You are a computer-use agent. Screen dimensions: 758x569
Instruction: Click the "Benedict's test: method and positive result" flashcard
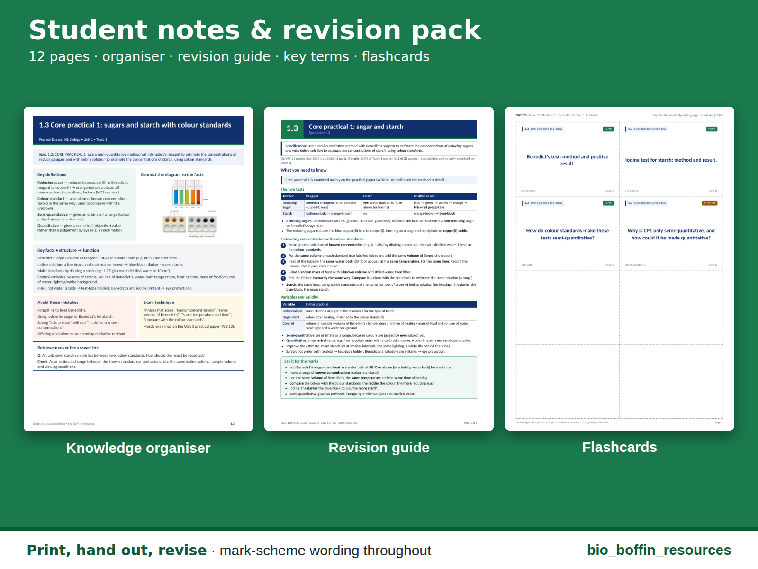pyautogui.click(x=568, y=160)
